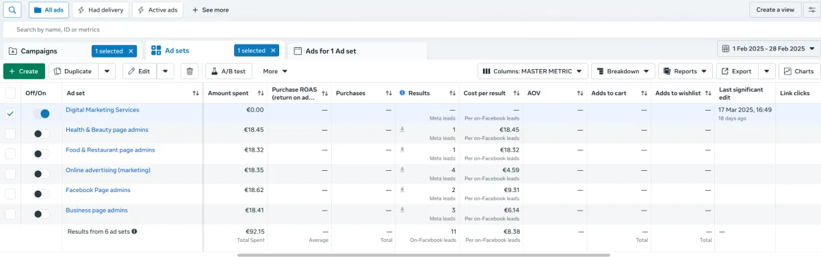821x257 pixels.
Task: Focus the search by name, ID or metrics field
Action: click(x=410, y=29)
